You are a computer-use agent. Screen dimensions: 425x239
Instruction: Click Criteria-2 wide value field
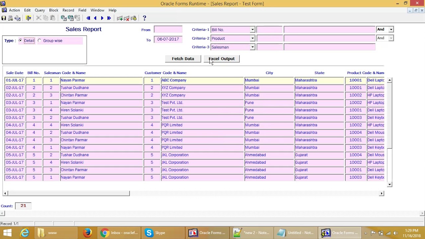[x=329, y=38]
